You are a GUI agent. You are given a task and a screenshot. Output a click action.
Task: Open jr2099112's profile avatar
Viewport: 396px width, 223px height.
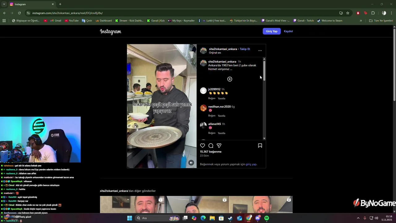(x=203, y=90)
